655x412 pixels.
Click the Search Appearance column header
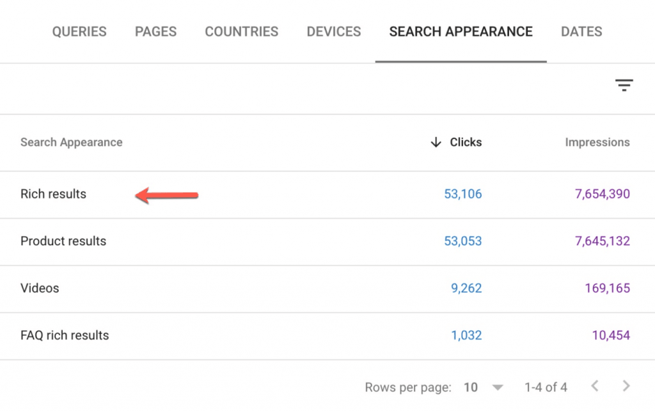pos(71,142)
